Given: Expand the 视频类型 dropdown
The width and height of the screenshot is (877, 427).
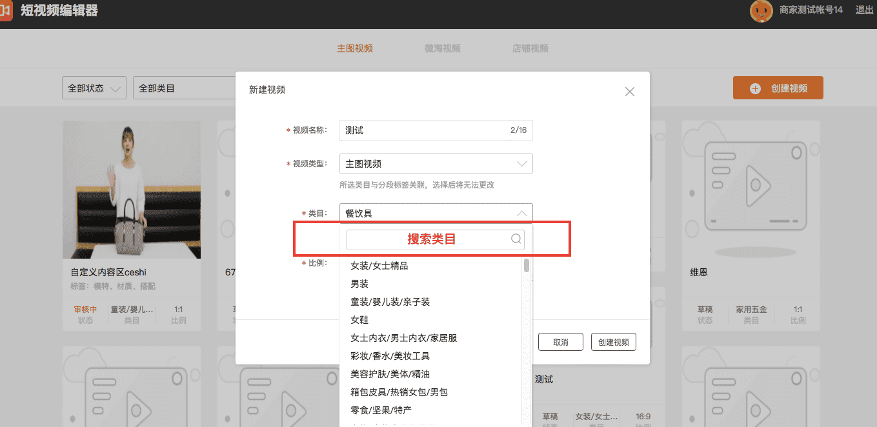Looking at the screenshot, I should pyautogui.click(x=521, y=164).
